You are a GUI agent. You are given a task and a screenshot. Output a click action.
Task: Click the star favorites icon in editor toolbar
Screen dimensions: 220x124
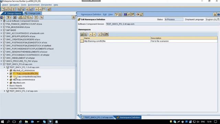click(215, 14)
